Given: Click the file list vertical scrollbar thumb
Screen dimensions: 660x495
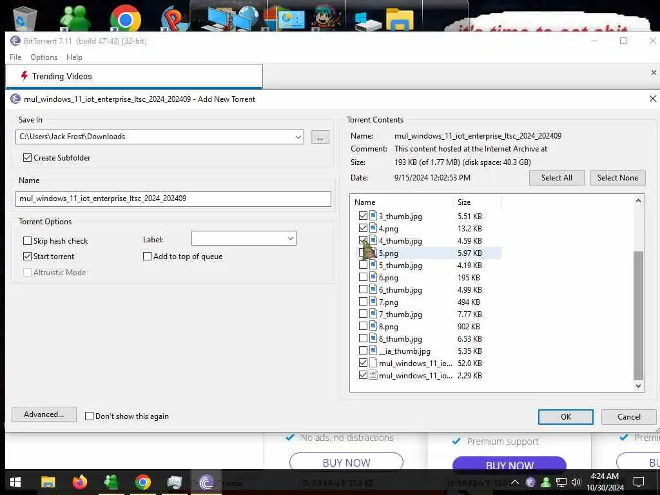Looking at the screenshot, I should point(638,316).
